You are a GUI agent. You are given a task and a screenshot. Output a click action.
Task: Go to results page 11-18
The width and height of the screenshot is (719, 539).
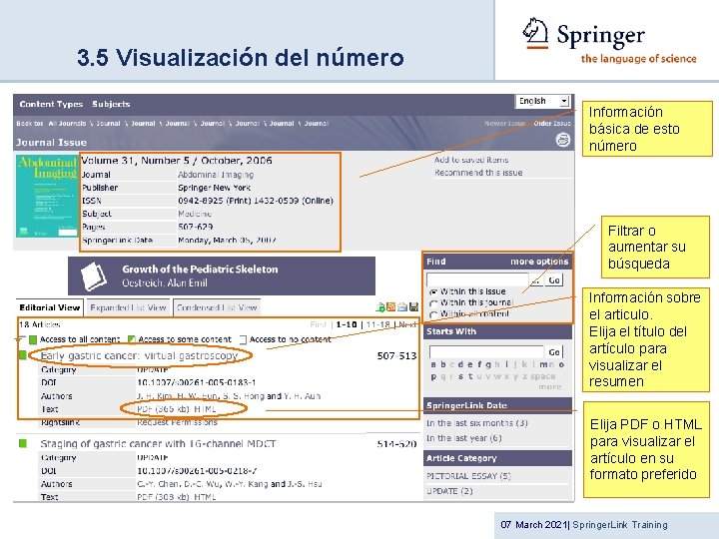click(x=377, y=324)
